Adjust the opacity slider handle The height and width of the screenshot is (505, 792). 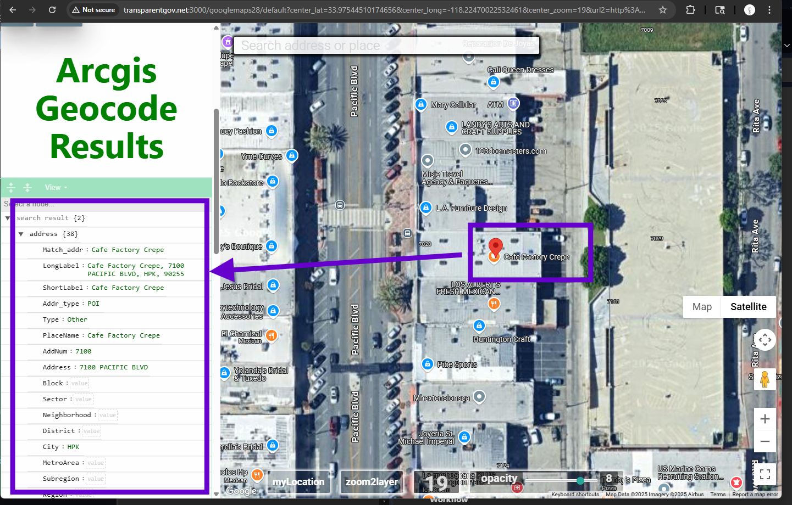pos(580,480)
